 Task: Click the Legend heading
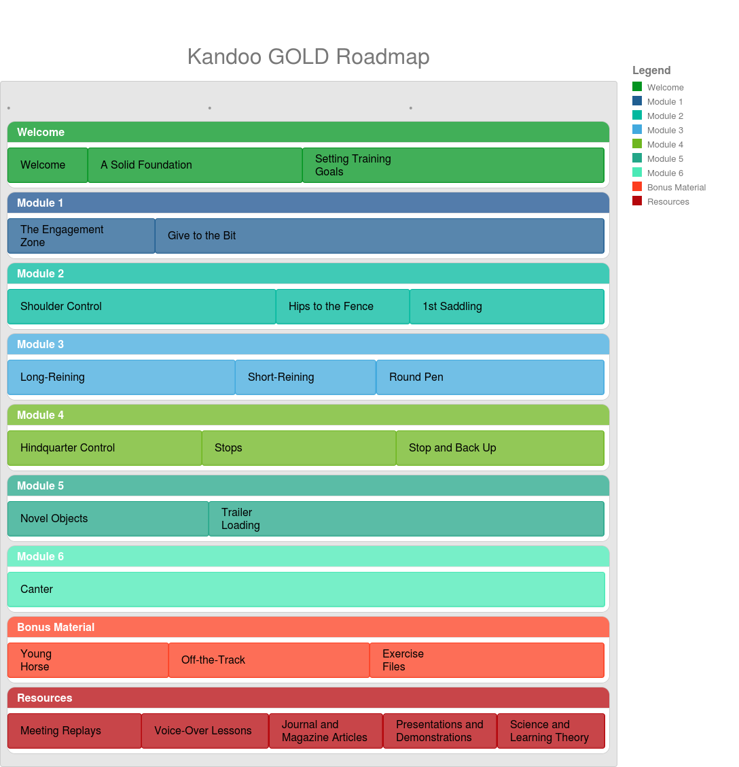pos(651,71)
